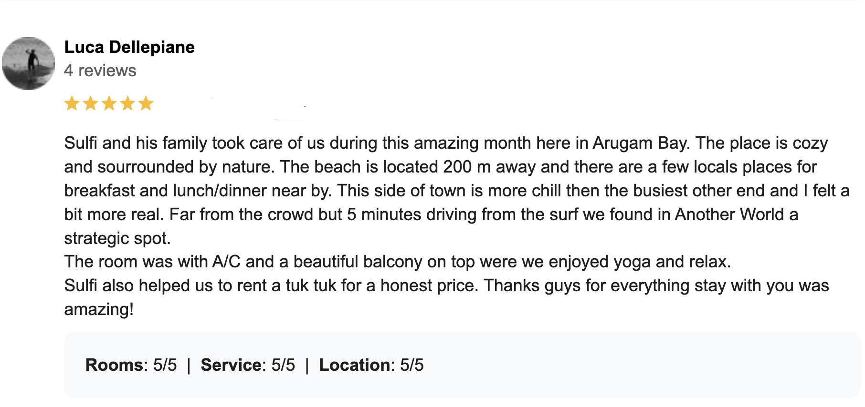Image resolution: width=865 pixels, height=407 pixels.
Task: Click the 'Rooms: 5/5' rating label
Action: pyautogui.click(x=131, y=365)
